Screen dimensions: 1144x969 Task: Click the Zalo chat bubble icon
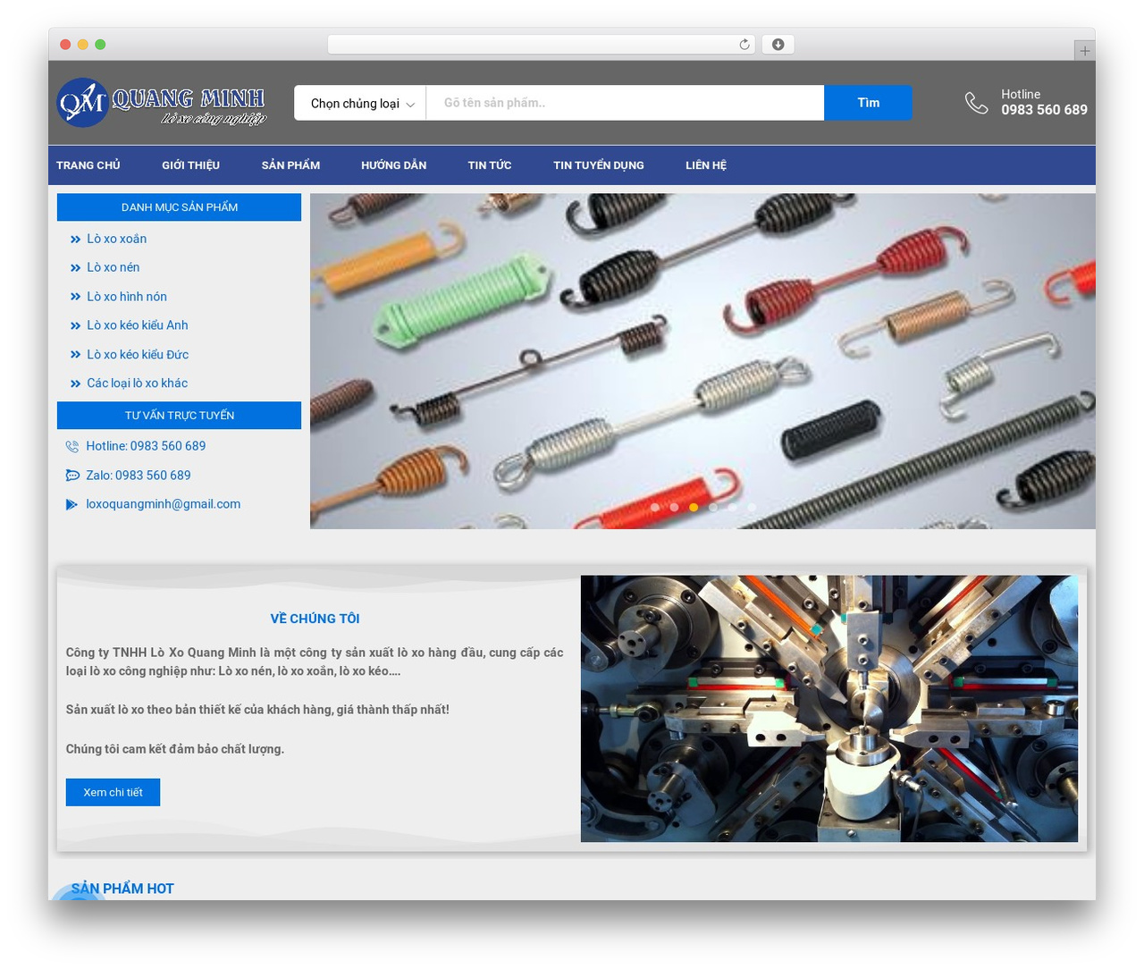[x=72, y=476]
